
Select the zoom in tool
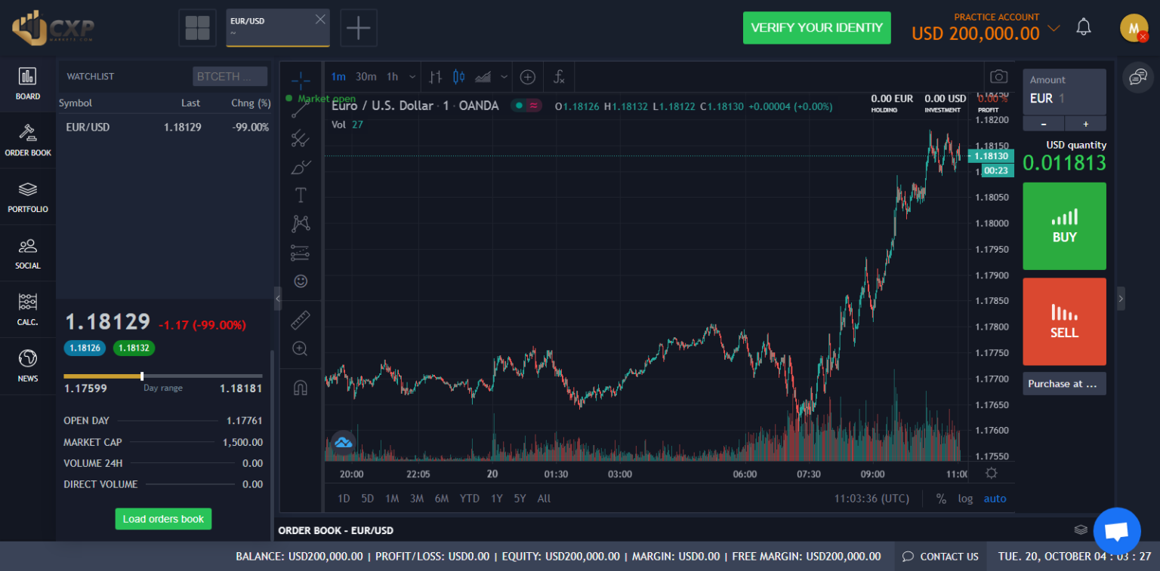301,348
